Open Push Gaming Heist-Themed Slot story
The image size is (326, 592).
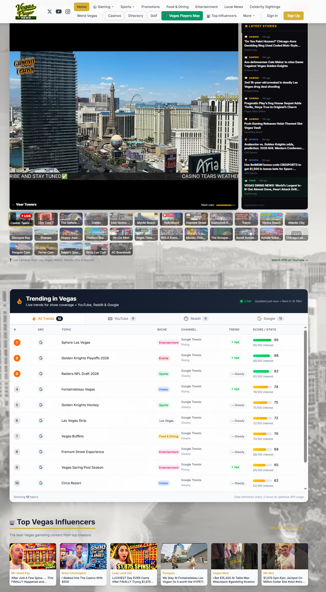pyautogui.click(x=274, y=126)
